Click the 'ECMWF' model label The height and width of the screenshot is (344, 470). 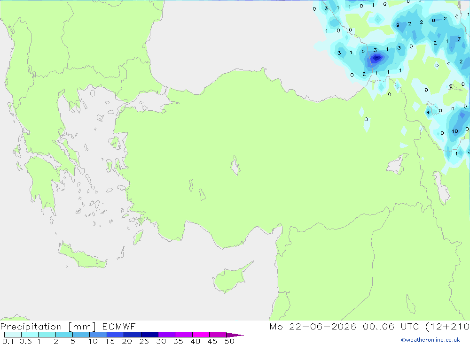point(119,326)
